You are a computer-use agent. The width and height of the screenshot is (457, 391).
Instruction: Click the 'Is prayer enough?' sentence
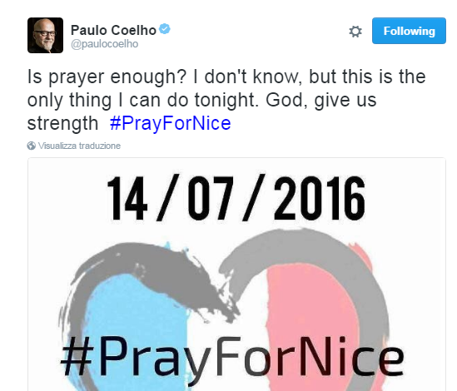coord(107,77)
